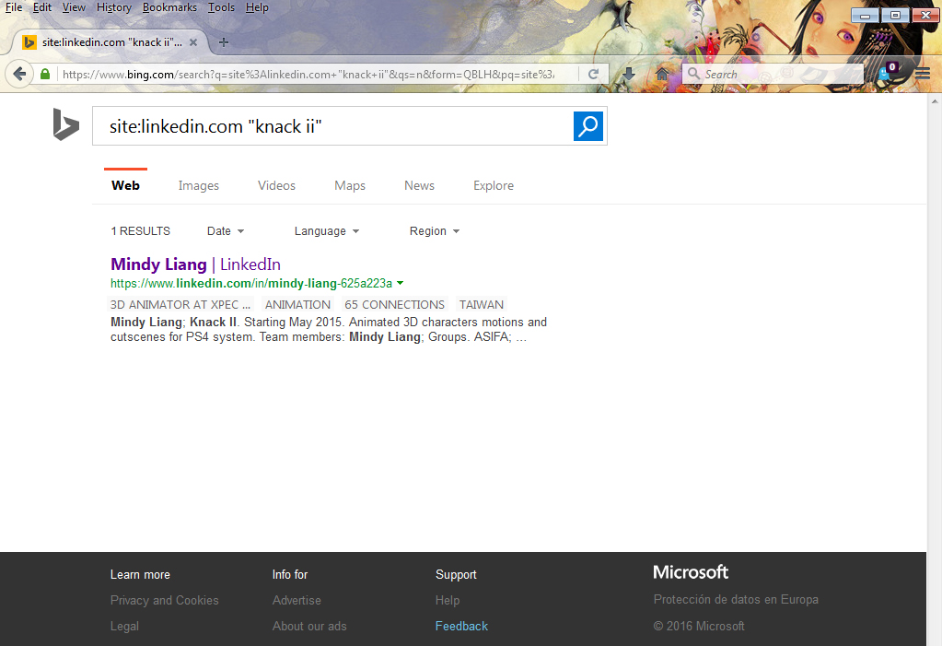The width and height of the screenshot is (942, 646).
Task: Switch to the Videos tab
Action: [276, 185]
